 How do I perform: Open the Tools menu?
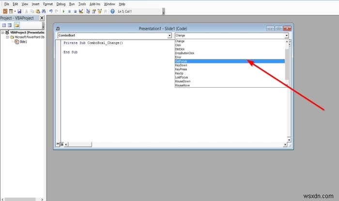click(x=82, y=4)
